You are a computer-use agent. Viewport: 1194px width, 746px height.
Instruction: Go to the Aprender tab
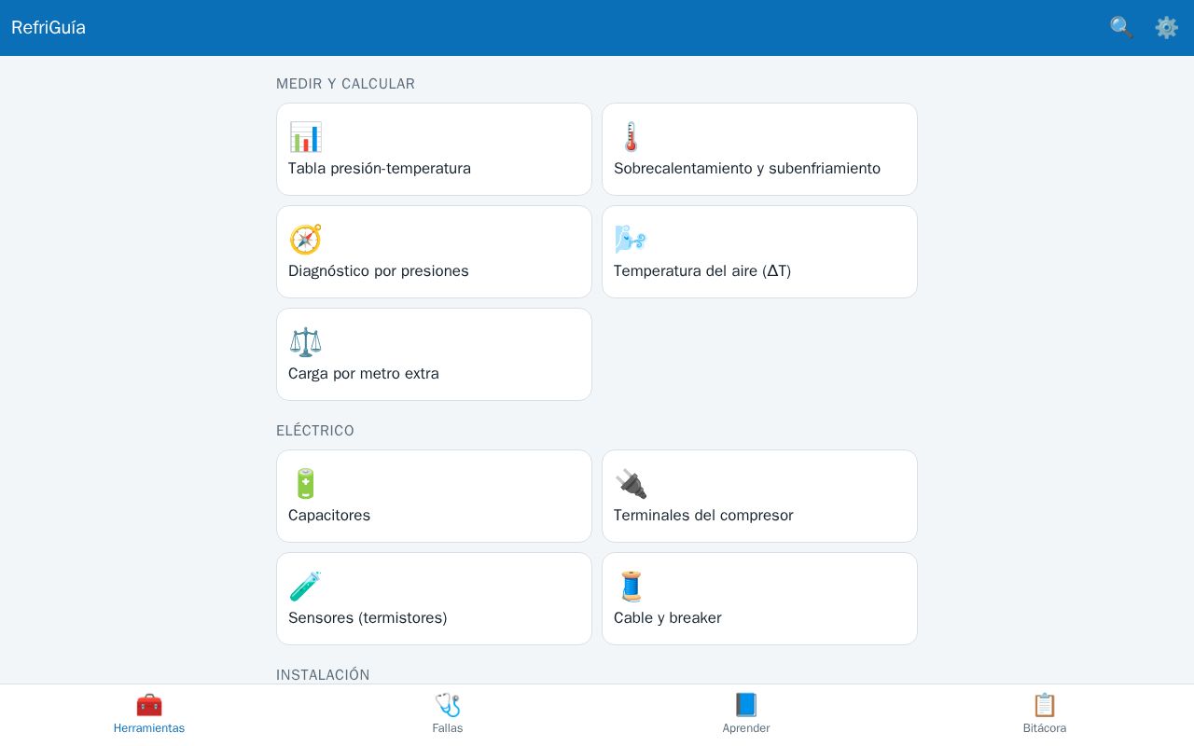click(x=746, y=715)
